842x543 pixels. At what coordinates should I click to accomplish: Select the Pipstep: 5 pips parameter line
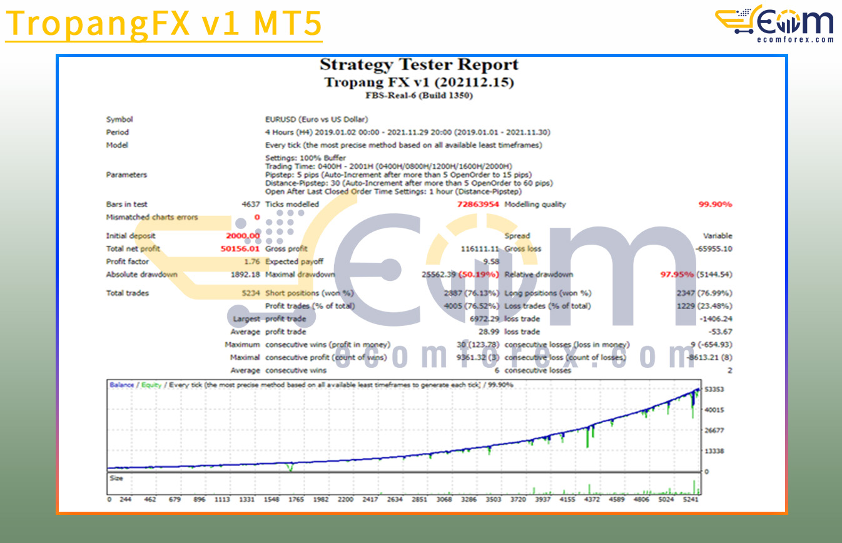(x=398, y=175)
